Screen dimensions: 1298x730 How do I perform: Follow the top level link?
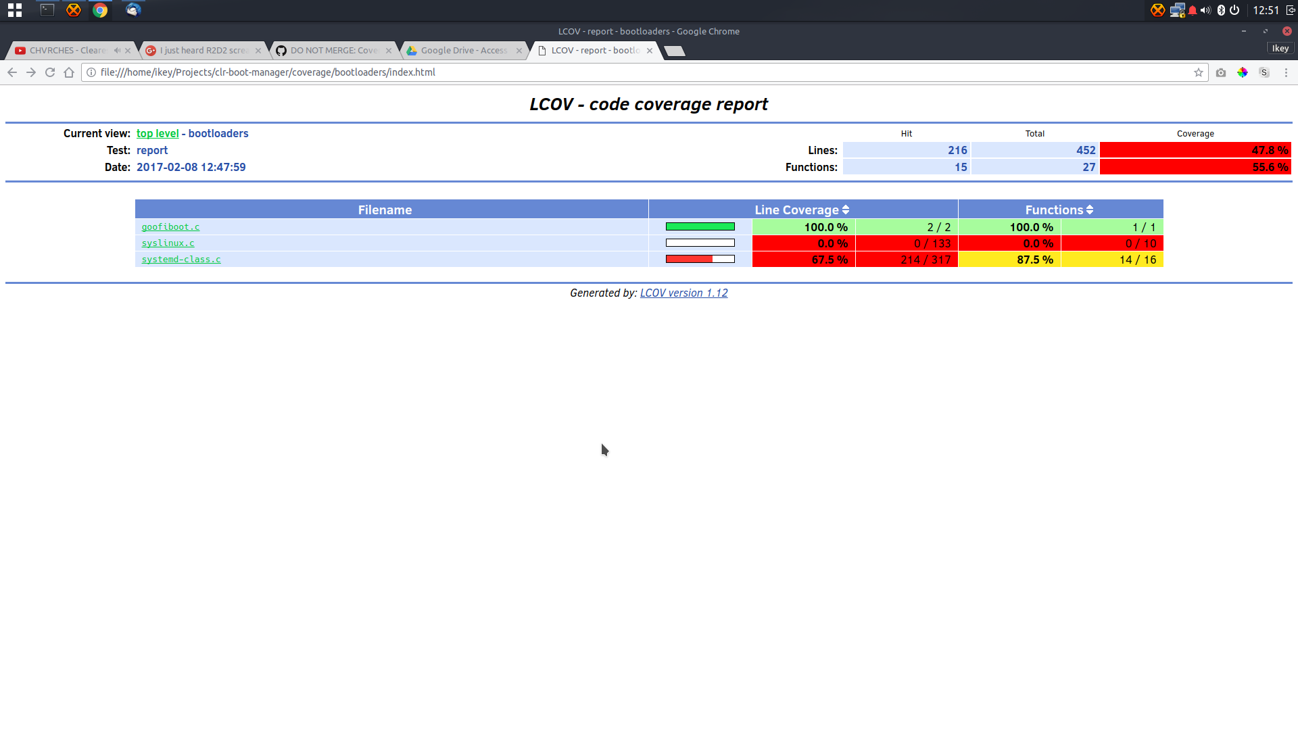(x=158, y=134)
